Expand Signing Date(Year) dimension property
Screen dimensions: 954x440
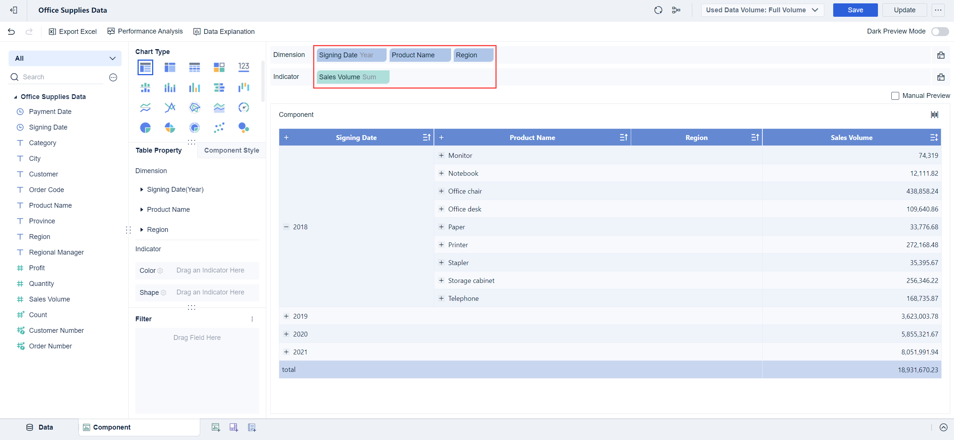pyautogui.click(x=142, y=189)
